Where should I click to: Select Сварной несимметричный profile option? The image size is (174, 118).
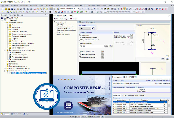click(80, 40)
